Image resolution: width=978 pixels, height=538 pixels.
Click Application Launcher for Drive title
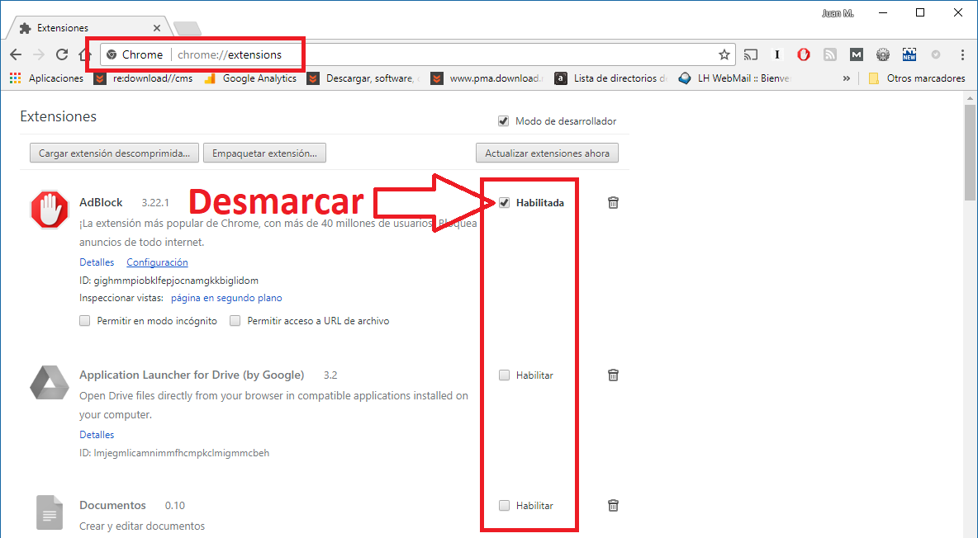(192, 375)
